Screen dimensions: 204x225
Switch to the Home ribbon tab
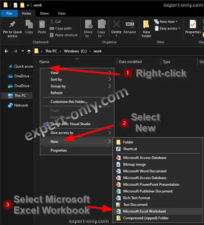click(26, 13)
